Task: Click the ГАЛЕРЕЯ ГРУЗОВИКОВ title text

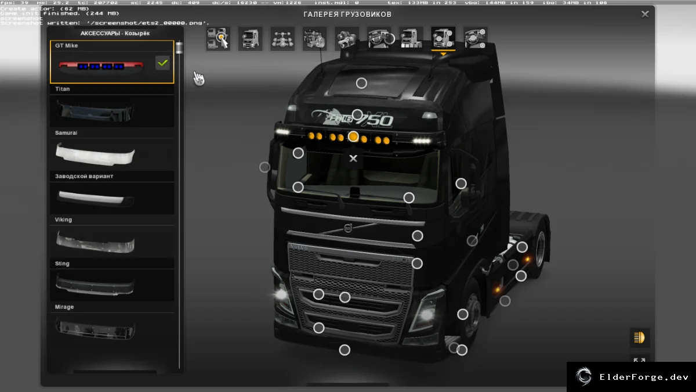Action: coord(347,15)
